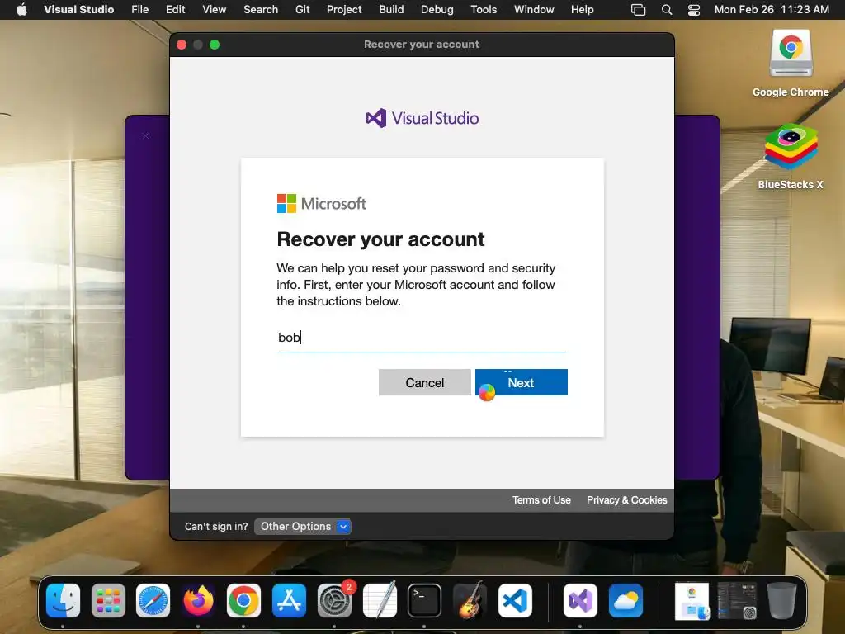The height and width of the screenshot is (634, 845).
Task: Click the date and time in menu bar
Action: click(772, 10)
